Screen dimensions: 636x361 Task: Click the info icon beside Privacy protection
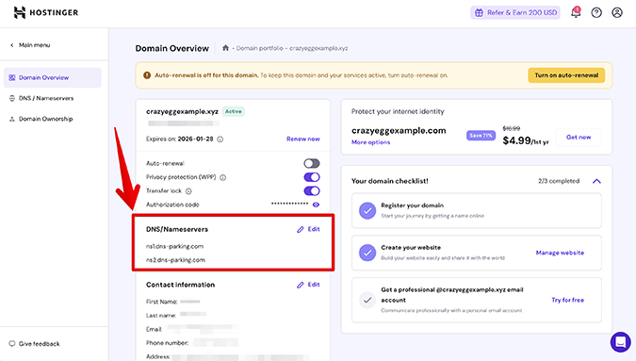click(222, 177)
